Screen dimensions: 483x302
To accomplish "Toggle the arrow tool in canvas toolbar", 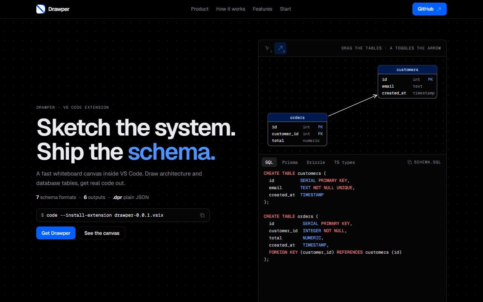I will tap(280, 48).
